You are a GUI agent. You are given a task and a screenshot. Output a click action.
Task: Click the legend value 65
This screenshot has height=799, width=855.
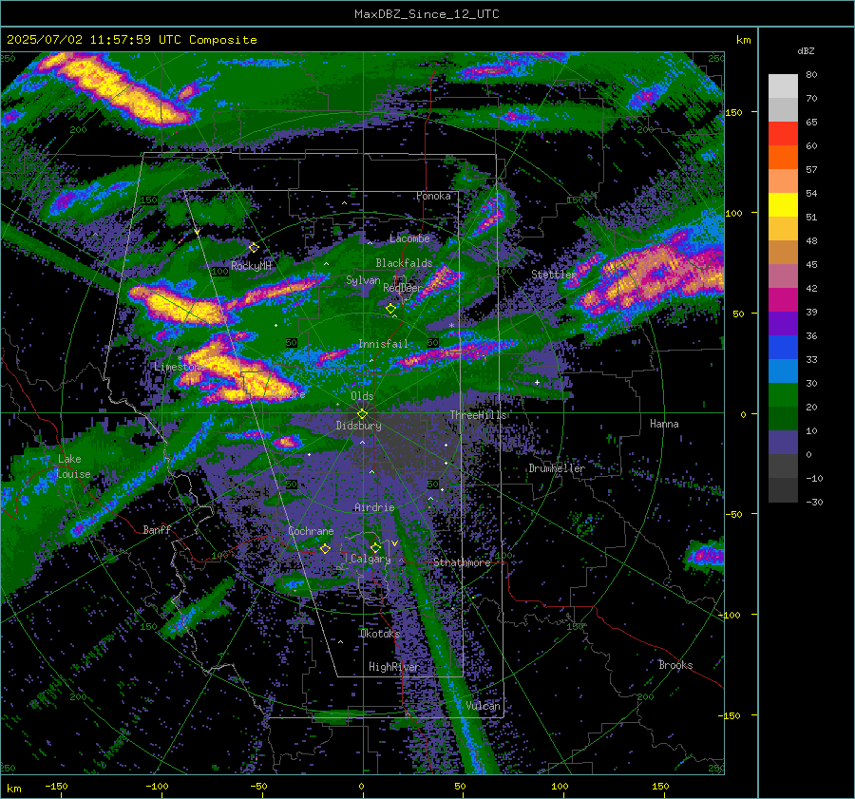811,123
